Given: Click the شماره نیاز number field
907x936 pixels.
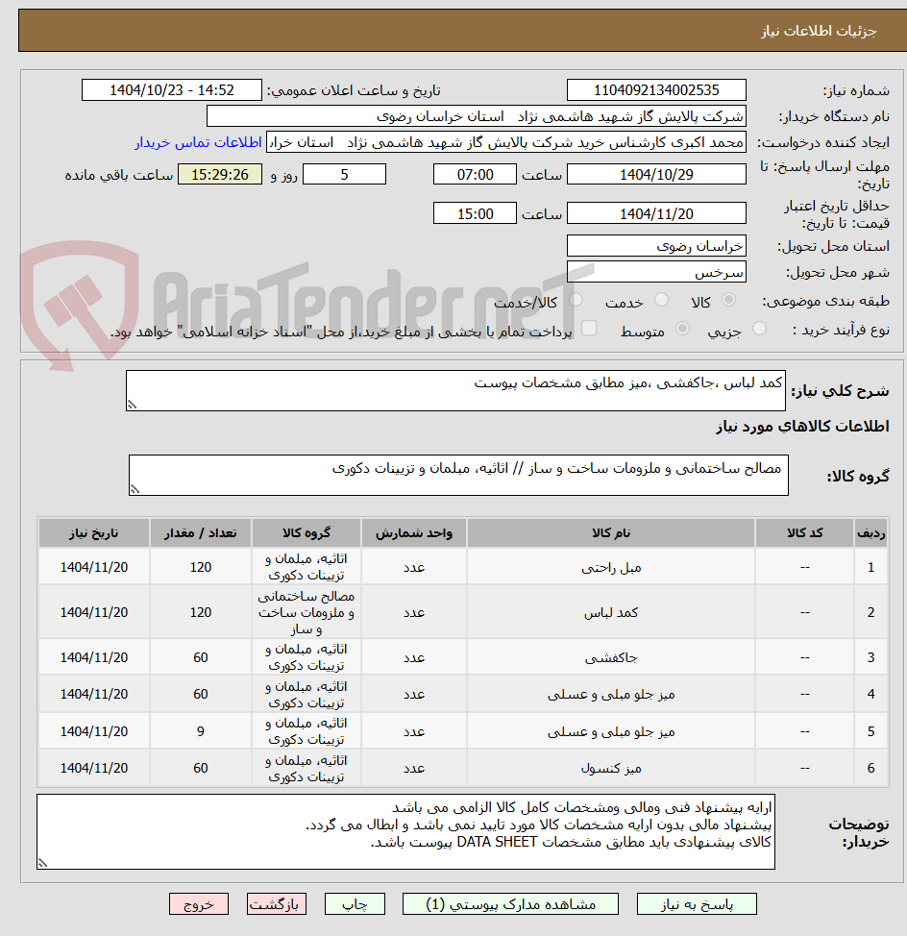Looking at the screenshot, I should coord(656,90).
